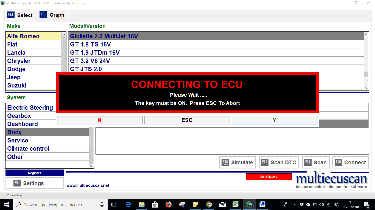Open Microsoft Word from the taskbar

tap(262, 204)
